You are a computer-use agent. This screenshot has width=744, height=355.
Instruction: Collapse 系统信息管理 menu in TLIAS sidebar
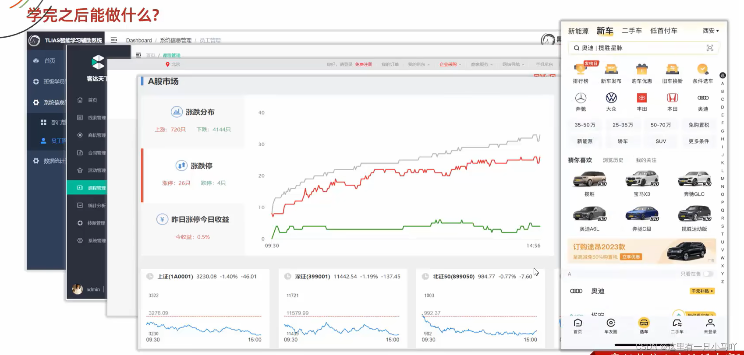(49, 102)
